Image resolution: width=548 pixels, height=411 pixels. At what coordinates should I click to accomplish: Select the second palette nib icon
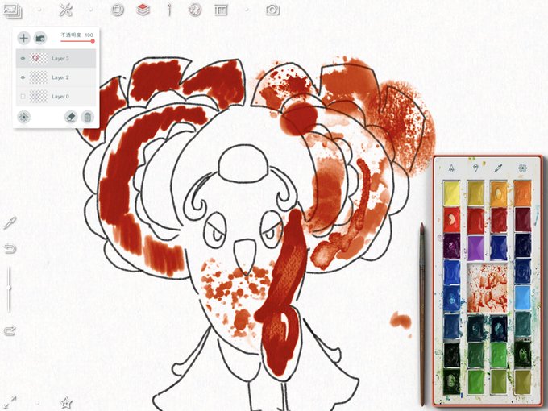[x=475, y=168]
